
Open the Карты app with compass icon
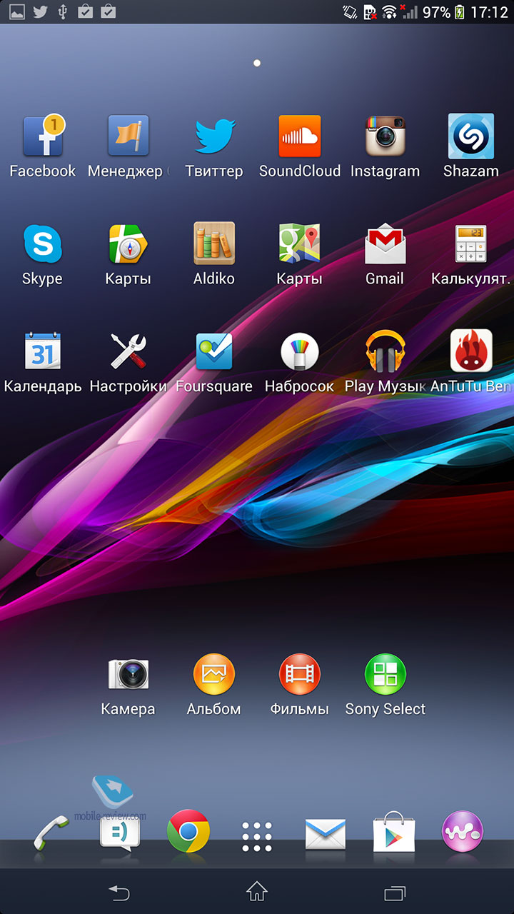tap(128, 243)
